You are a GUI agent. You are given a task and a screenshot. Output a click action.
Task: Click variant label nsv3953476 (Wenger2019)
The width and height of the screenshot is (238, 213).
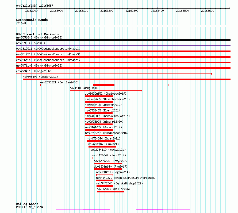pyautogui.click(x=103, y=105)
